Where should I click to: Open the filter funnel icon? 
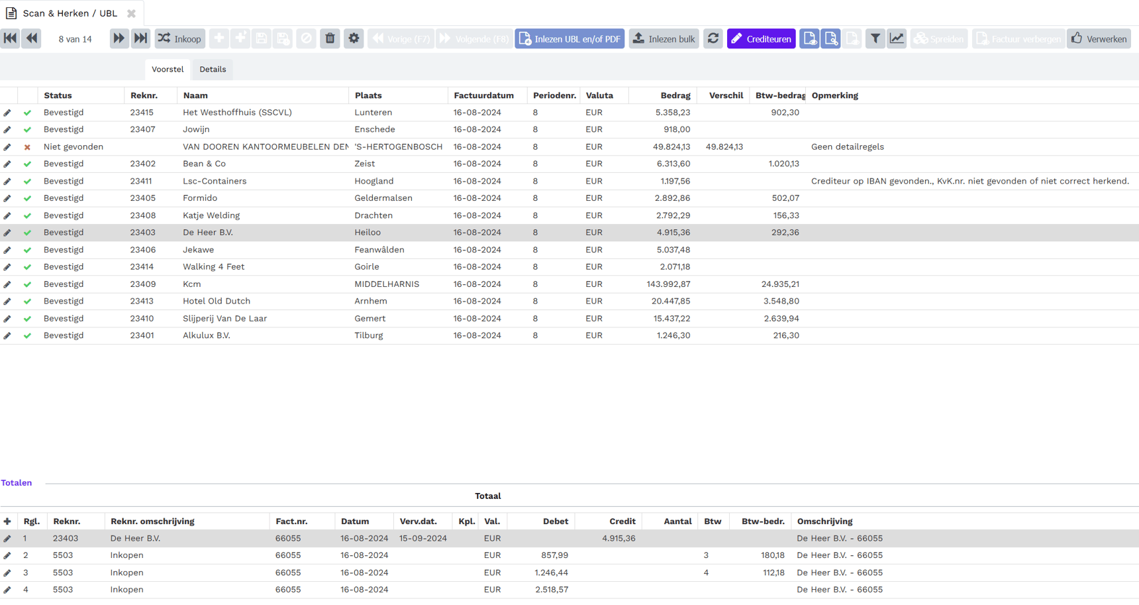tap(875, 38)
